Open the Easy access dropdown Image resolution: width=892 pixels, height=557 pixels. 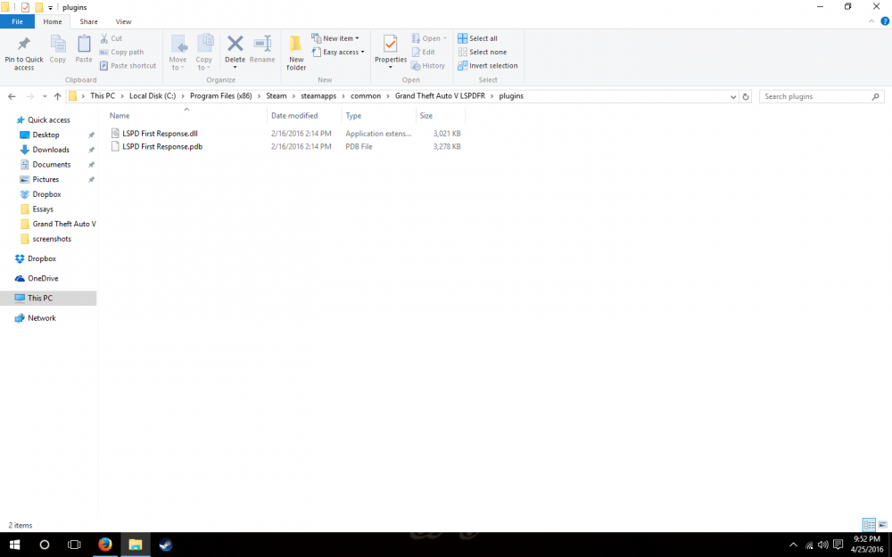point(338,52)
